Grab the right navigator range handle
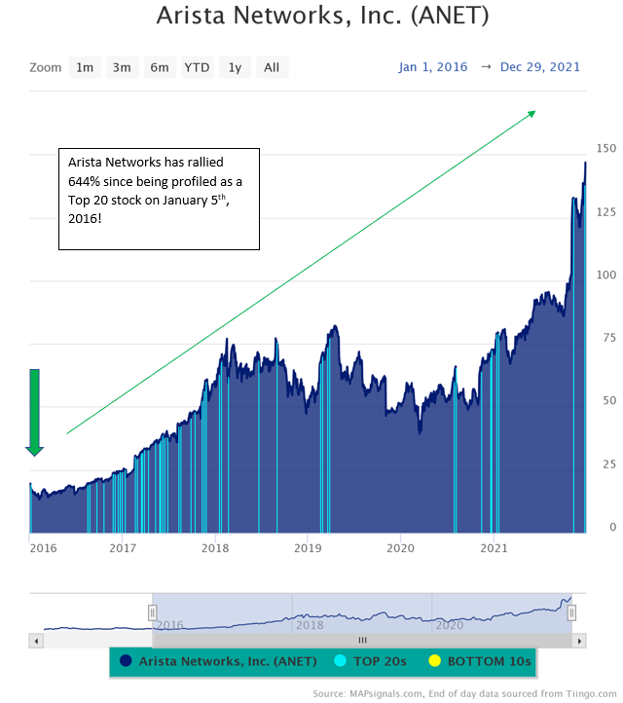 coord(571,612)
